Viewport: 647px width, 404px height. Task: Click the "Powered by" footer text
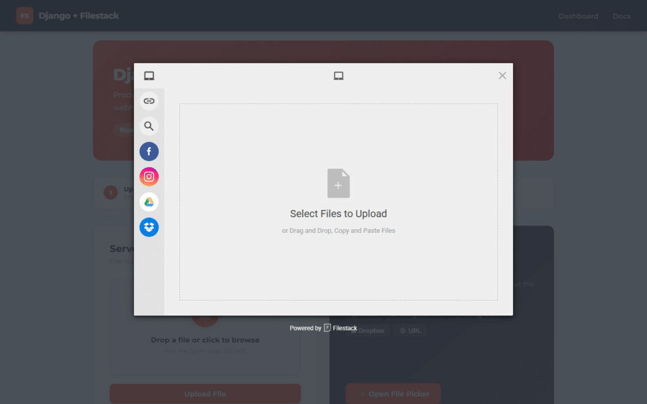coord(305,328)
